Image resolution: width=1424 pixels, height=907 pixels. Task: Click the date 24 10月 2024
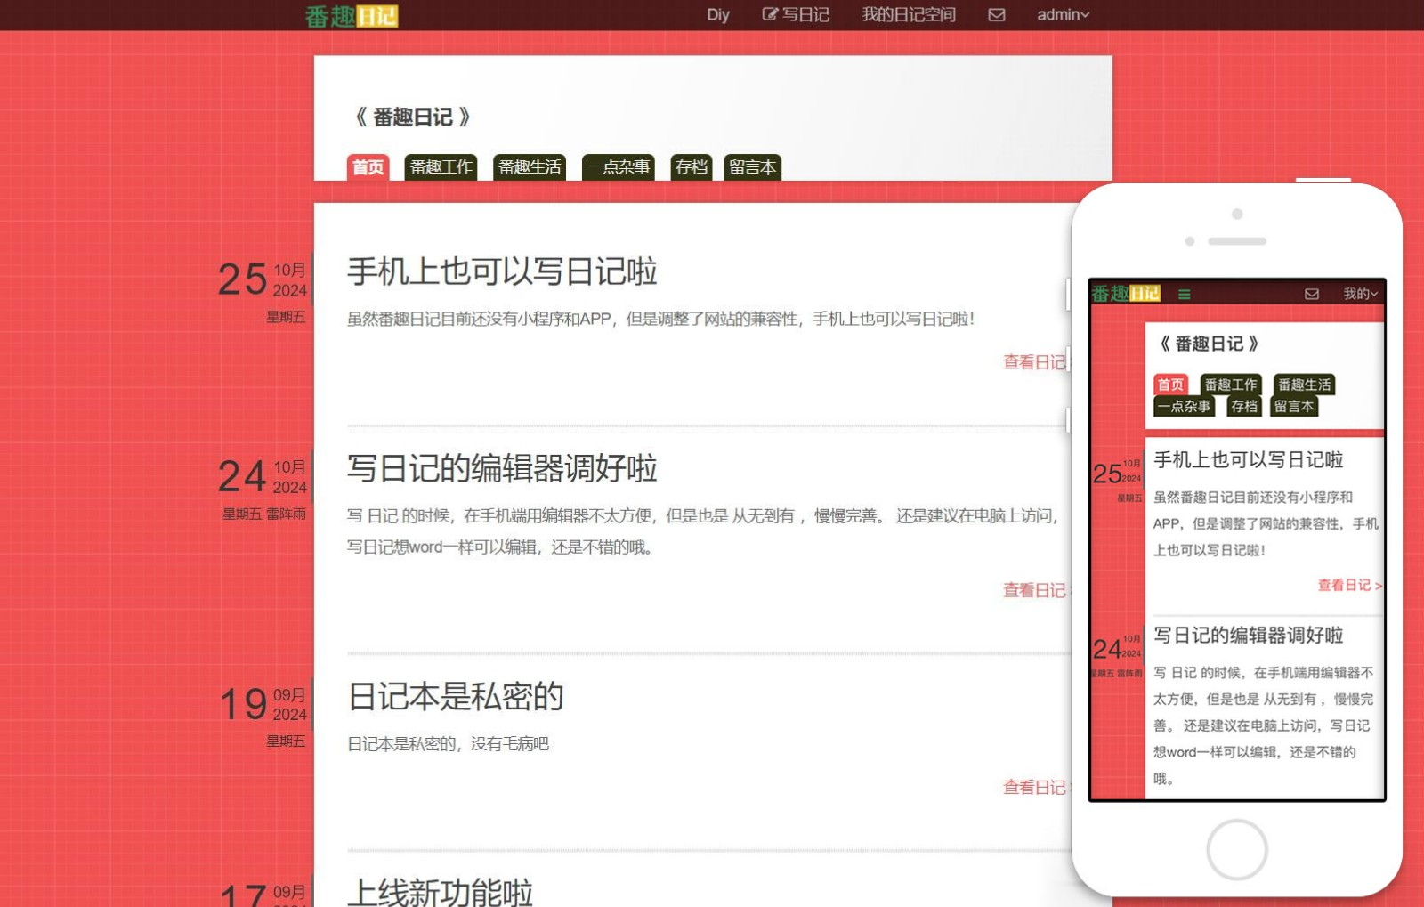coord(263,476)
